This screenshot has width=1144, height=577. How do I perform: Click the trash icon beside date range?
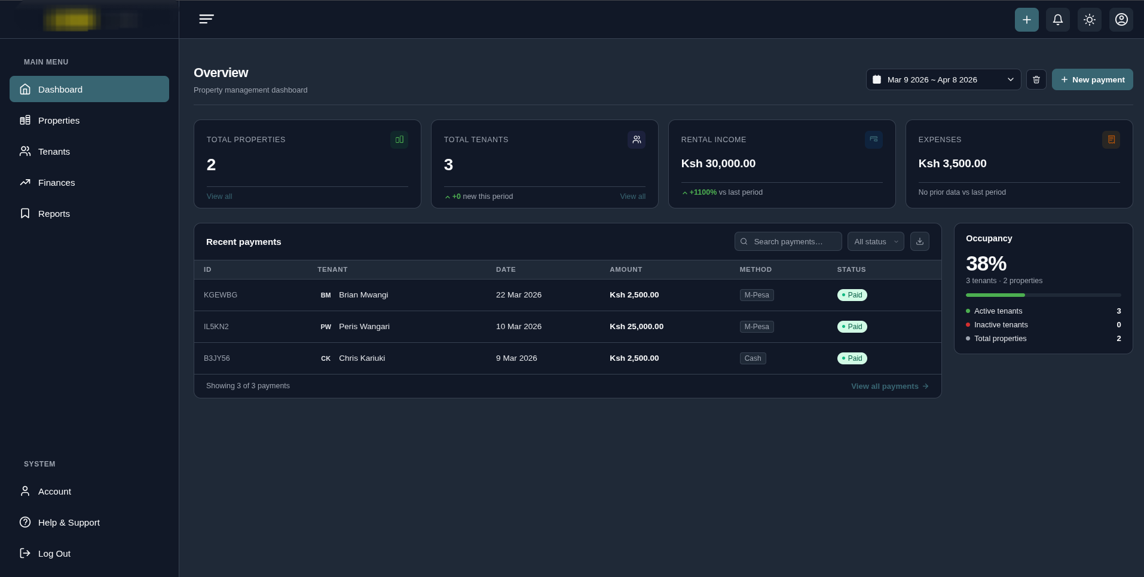1036,79
